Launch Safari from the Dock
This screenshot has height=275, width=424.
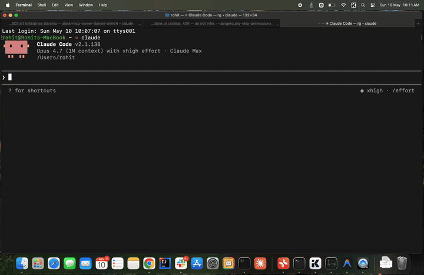[x=54, y=263]
